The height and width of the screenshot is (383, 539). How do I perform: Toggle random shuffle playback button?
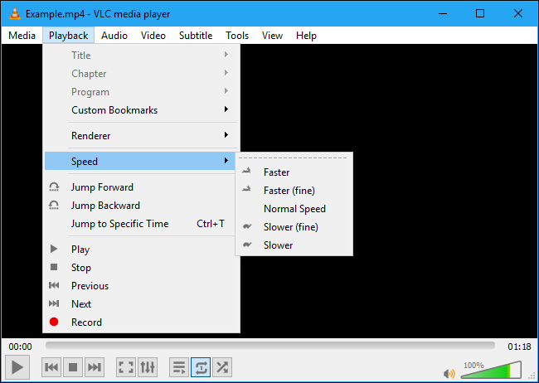(x=222, y=367)
